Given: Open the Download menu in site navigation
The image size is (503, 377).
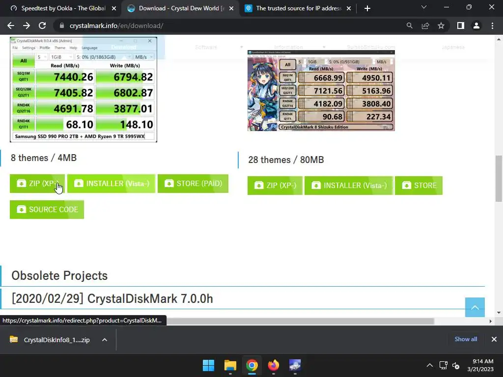Looking at the screenshot, I should tap(124, 47).
